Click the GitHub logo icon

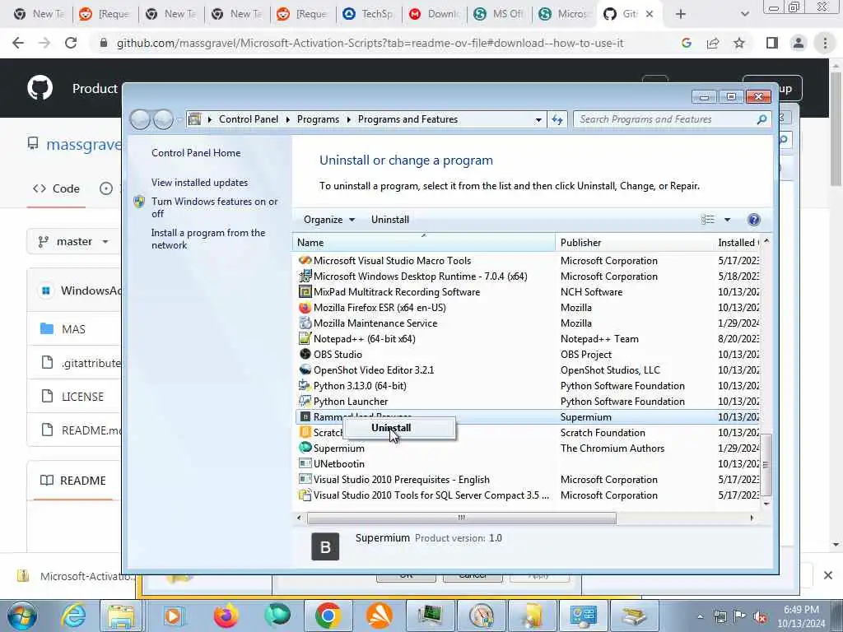[x=40, y=87]
